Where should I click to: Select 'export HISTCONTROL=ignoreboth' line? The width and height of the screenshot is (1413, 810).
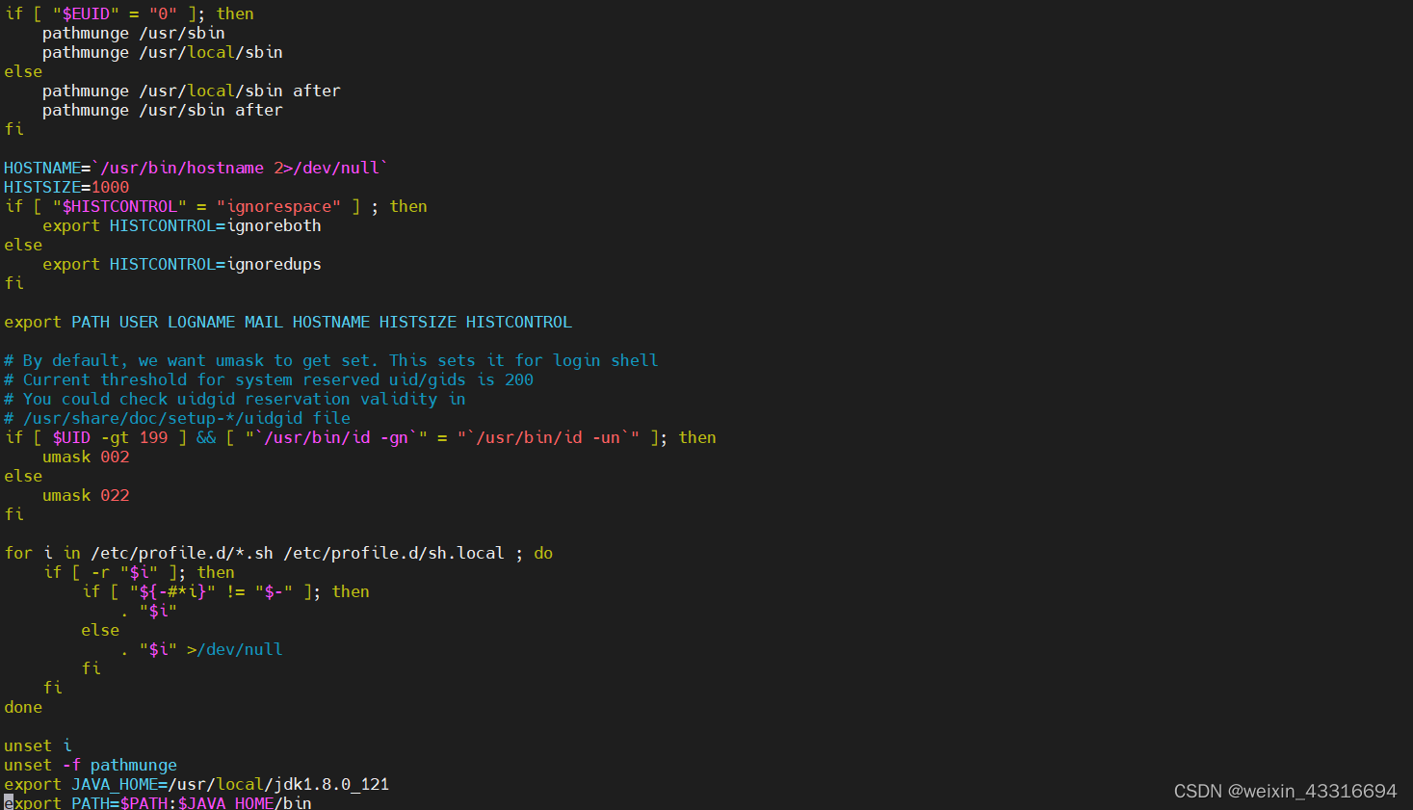(182, 225)
